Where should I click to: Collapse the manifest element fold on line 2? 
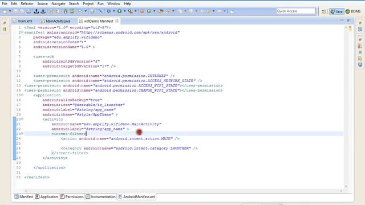[22, 32]
